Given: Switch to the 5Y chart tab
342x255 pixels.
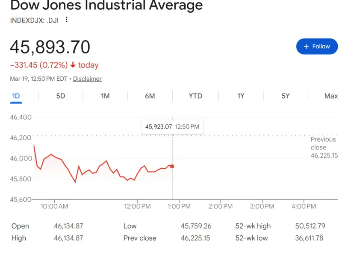Looking at the screenshot, I should pyautogui.click(x=286, y=96).
